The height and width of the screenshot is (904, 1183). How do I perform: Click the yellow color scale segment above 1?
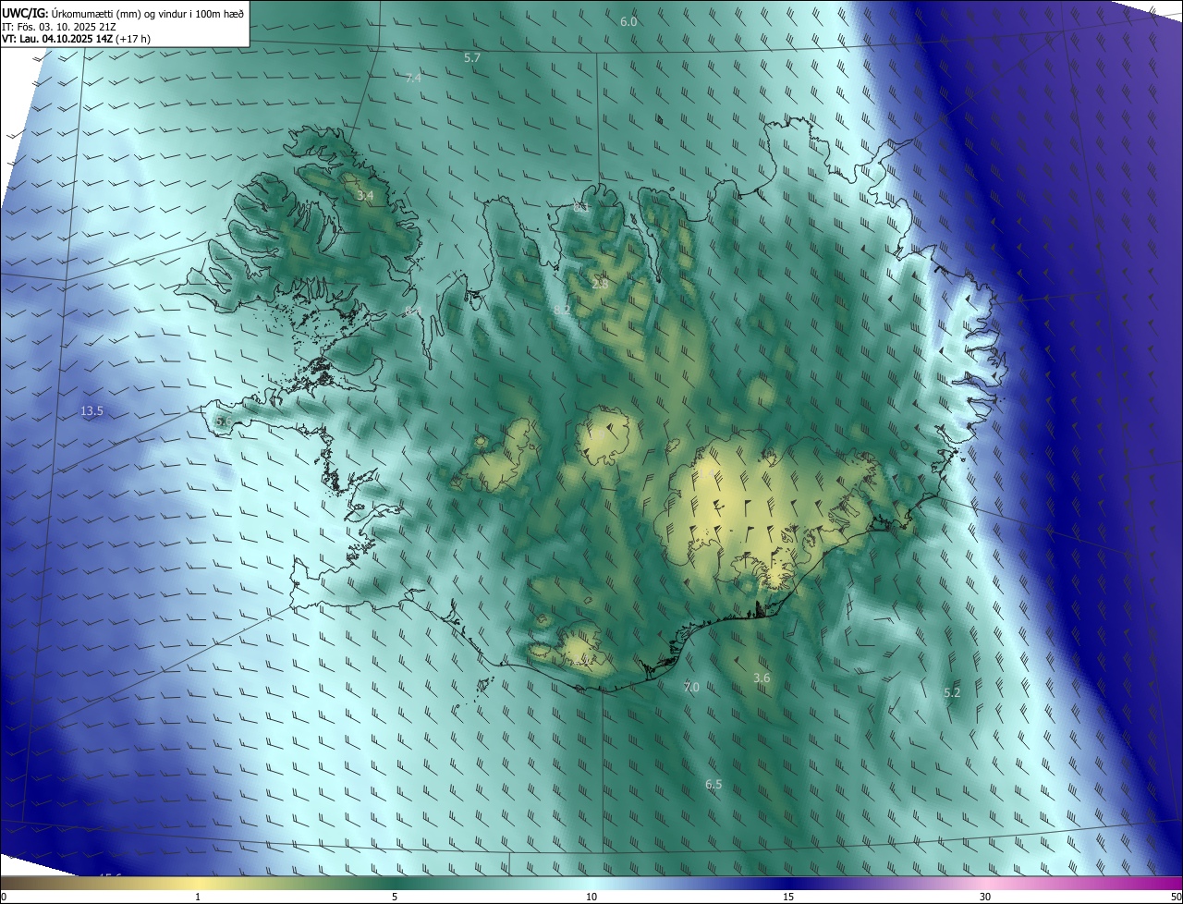coord(198,884)
